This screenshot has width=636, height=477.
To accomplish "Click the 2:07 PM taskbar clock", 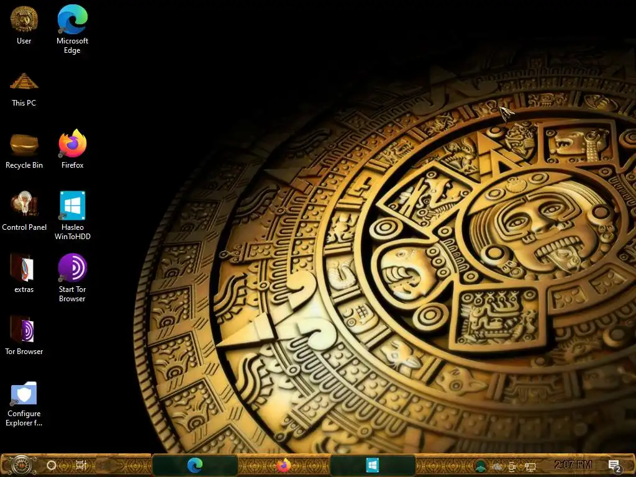I will [x=573, y=465].
